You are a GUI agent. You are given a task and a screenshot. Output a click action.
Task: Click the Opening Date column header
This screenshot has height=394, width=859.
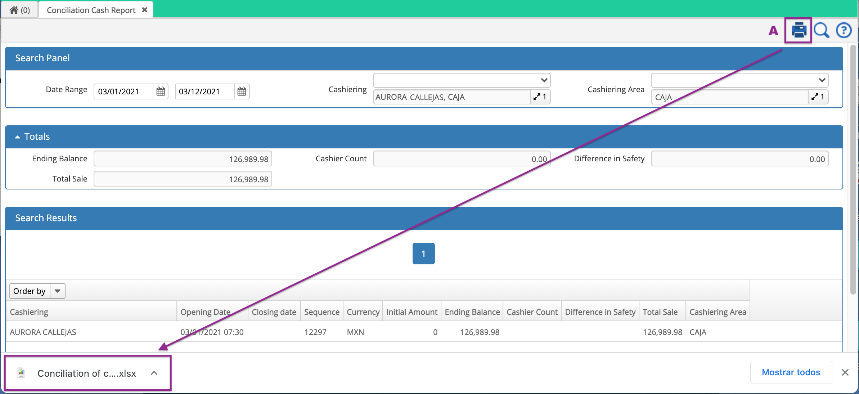point(205,312)
